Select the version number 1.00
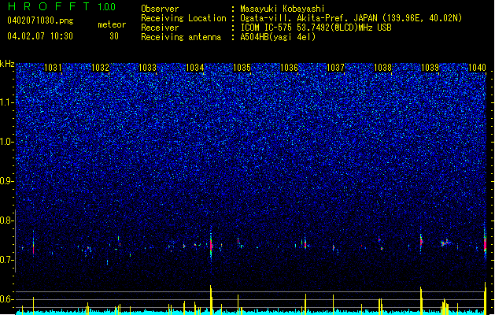 [x=107, y=7]
